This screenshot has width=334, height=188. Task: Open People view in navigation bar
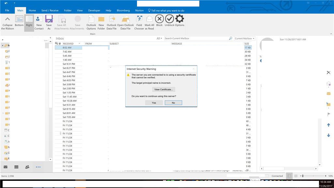point(27,167)
